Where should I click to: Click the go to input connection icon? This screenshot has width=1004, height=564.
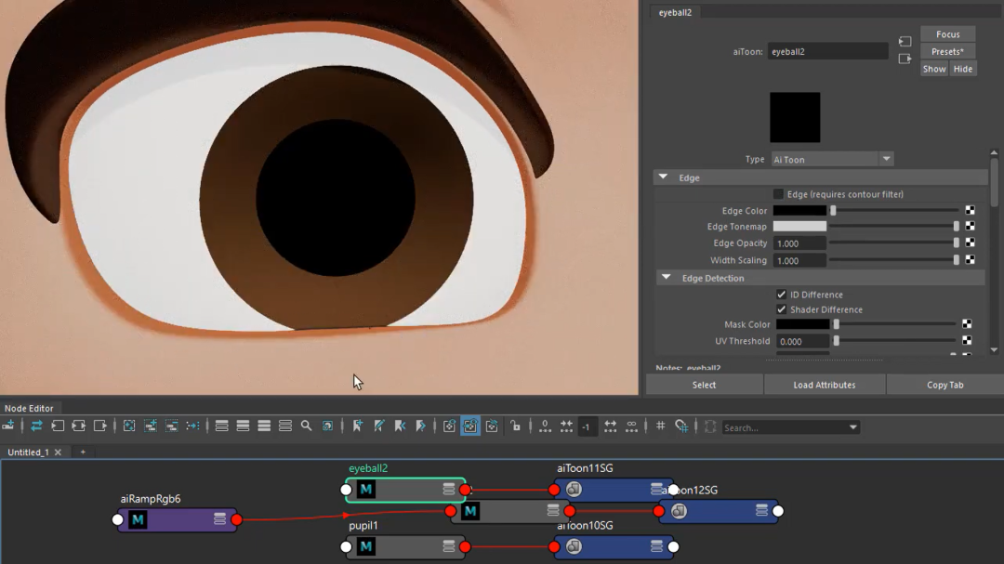905,42
